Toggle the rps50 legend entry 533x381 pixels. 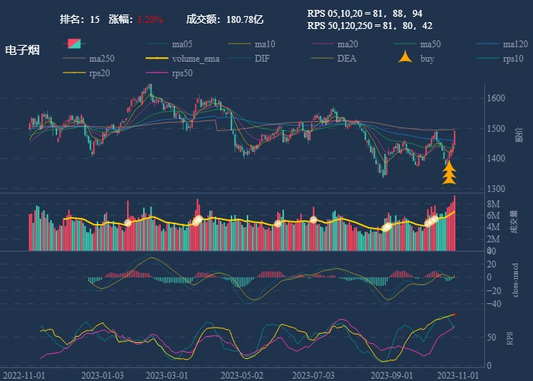coord(158,73)
